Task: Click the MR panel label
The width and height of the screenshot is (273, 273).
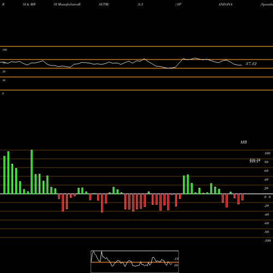Action: point(244,142)
